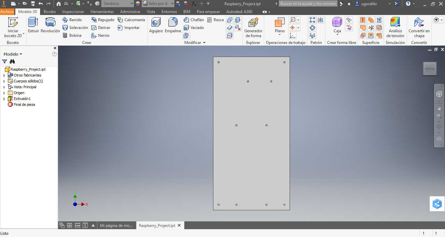This screenshot has height=237, width=445.
Task: Choose the Barrido sweep tool
Action: pyautogui.click(x=72, y=20)
